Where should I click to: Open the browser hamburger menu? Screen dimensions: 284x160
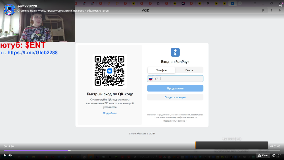tap(255, 3)
